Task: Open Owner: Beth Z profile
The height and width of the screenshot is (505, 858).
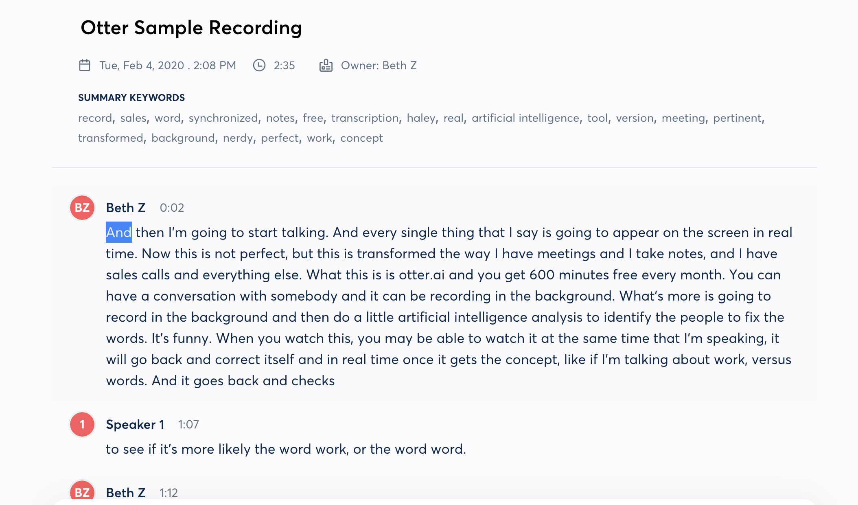Action: pyautogui.click(x=379, y=65)
